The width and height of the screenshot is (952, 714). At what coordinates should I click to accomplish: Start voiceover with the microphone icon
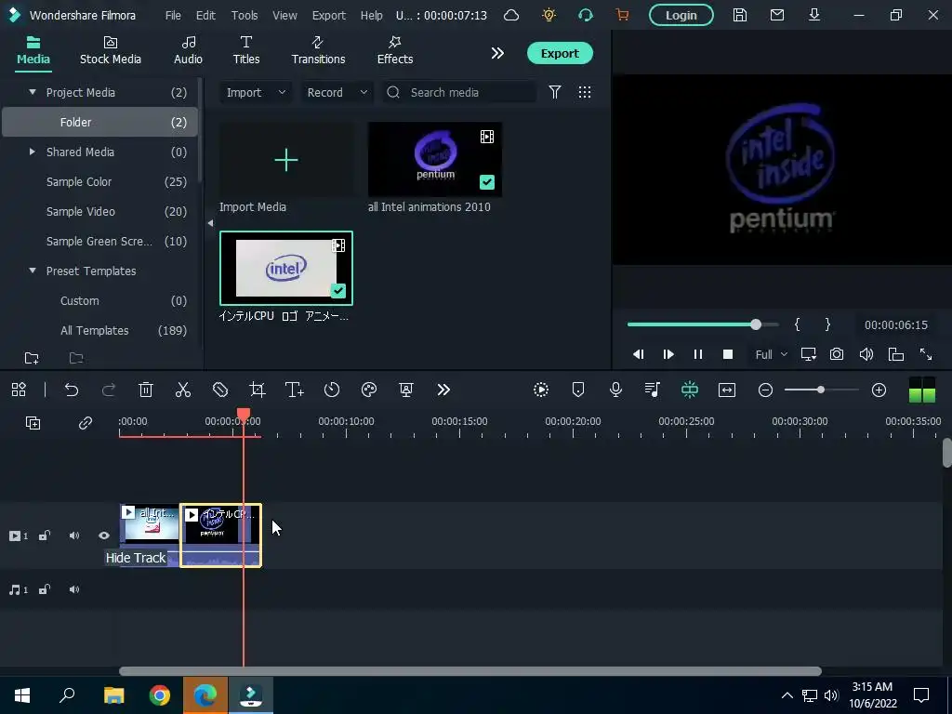615,390
